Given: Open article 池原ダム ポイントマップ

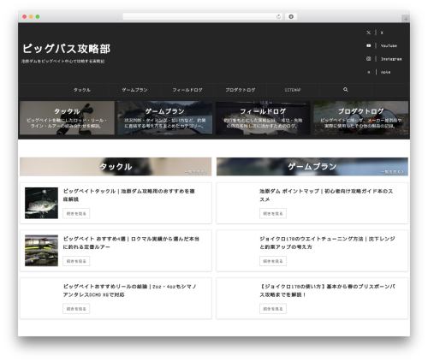Looking at the screenshot, I should (x=326, y=195).
